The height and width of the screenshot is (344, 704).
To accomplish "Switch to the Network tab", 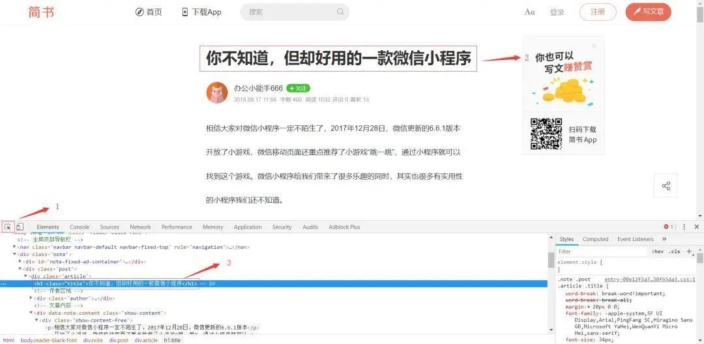I will click(x=141, y=227).
